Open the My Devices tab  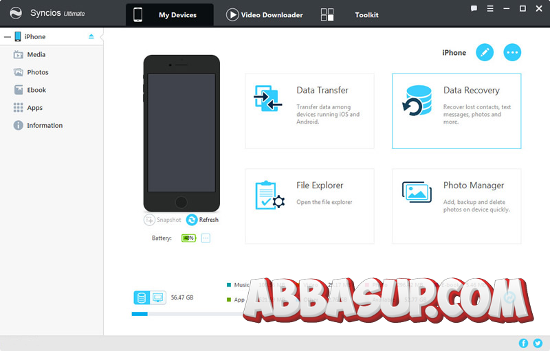pos(169,14)
